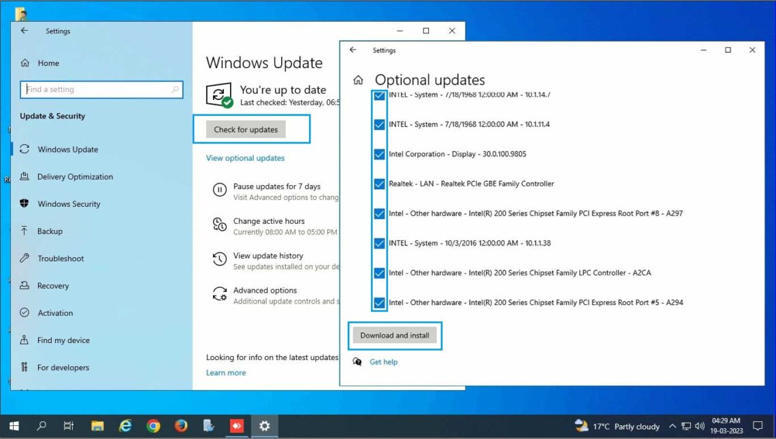Show hidden icons in system tray
Screen dimensions: 776x439
[x=673, y=427]
